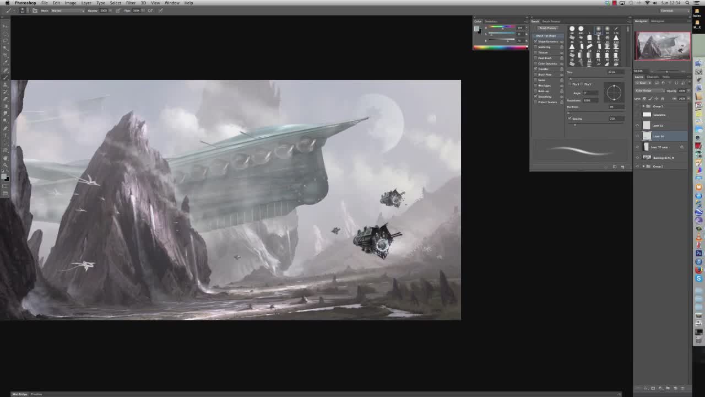Open the Filter menu
The height and width of the screenshot is (397, 705).
(131, 3)
